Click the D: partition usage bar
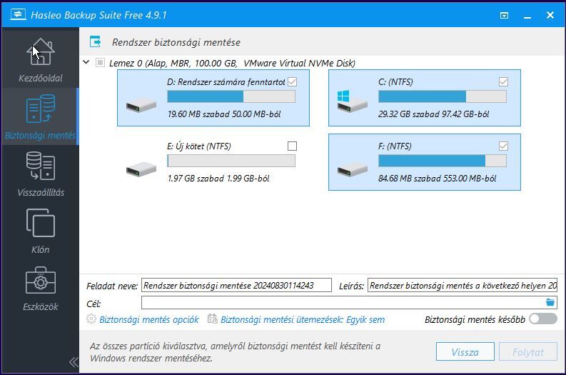This screenshot has width=566, height=375. point(231,96)
